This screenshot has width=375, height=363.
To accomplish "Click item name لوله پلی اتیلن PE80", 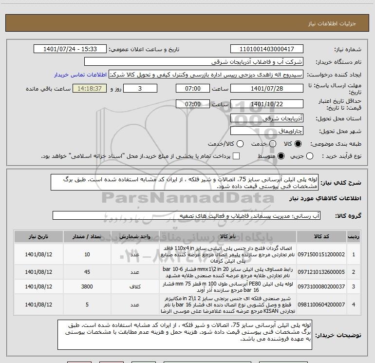I will pos(228,287).
